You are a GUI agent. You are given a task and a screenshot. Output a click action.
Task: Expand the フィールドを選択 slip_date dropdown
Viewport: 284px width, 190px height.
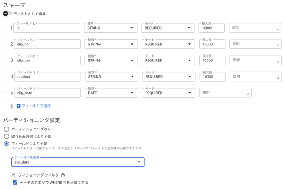(78, 162)
